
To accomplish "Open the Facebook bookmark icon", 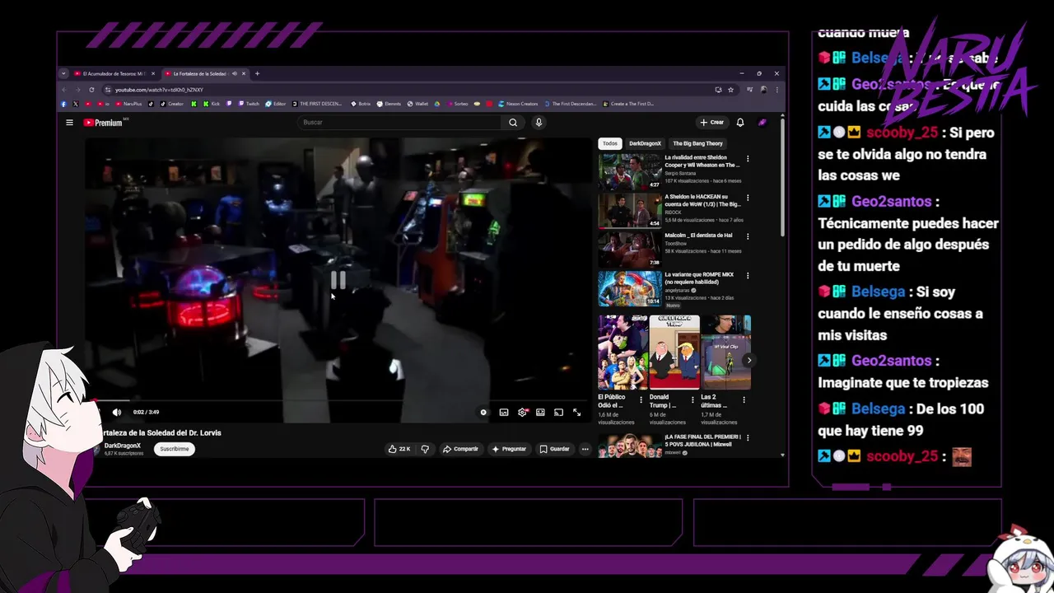I will click(63, 104).
